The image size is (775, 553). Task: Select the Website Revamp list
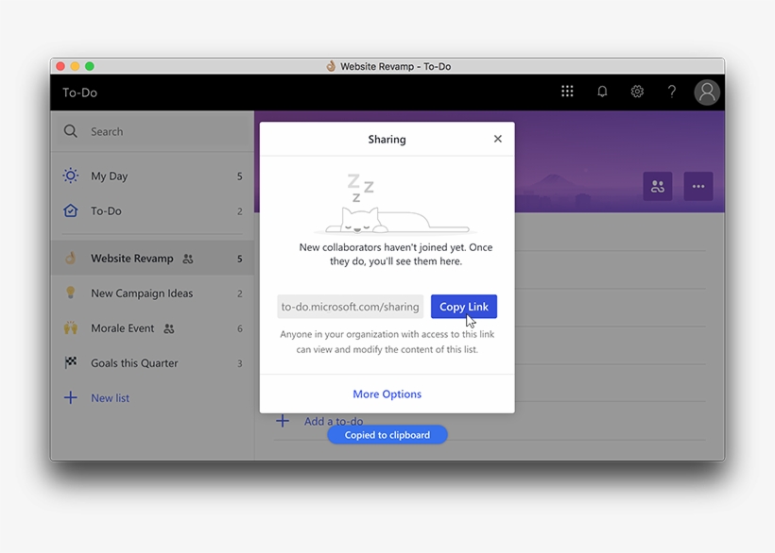point(152,258)
